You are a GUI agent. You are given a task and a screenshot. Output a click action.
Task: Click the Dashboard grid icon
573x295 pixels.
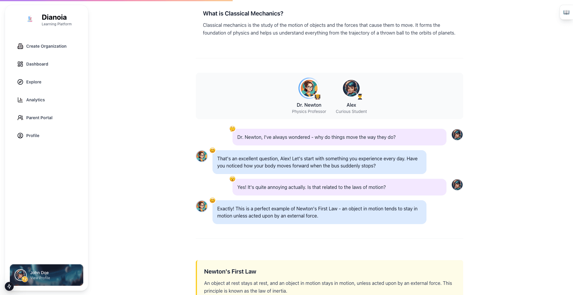click(20, 64)
